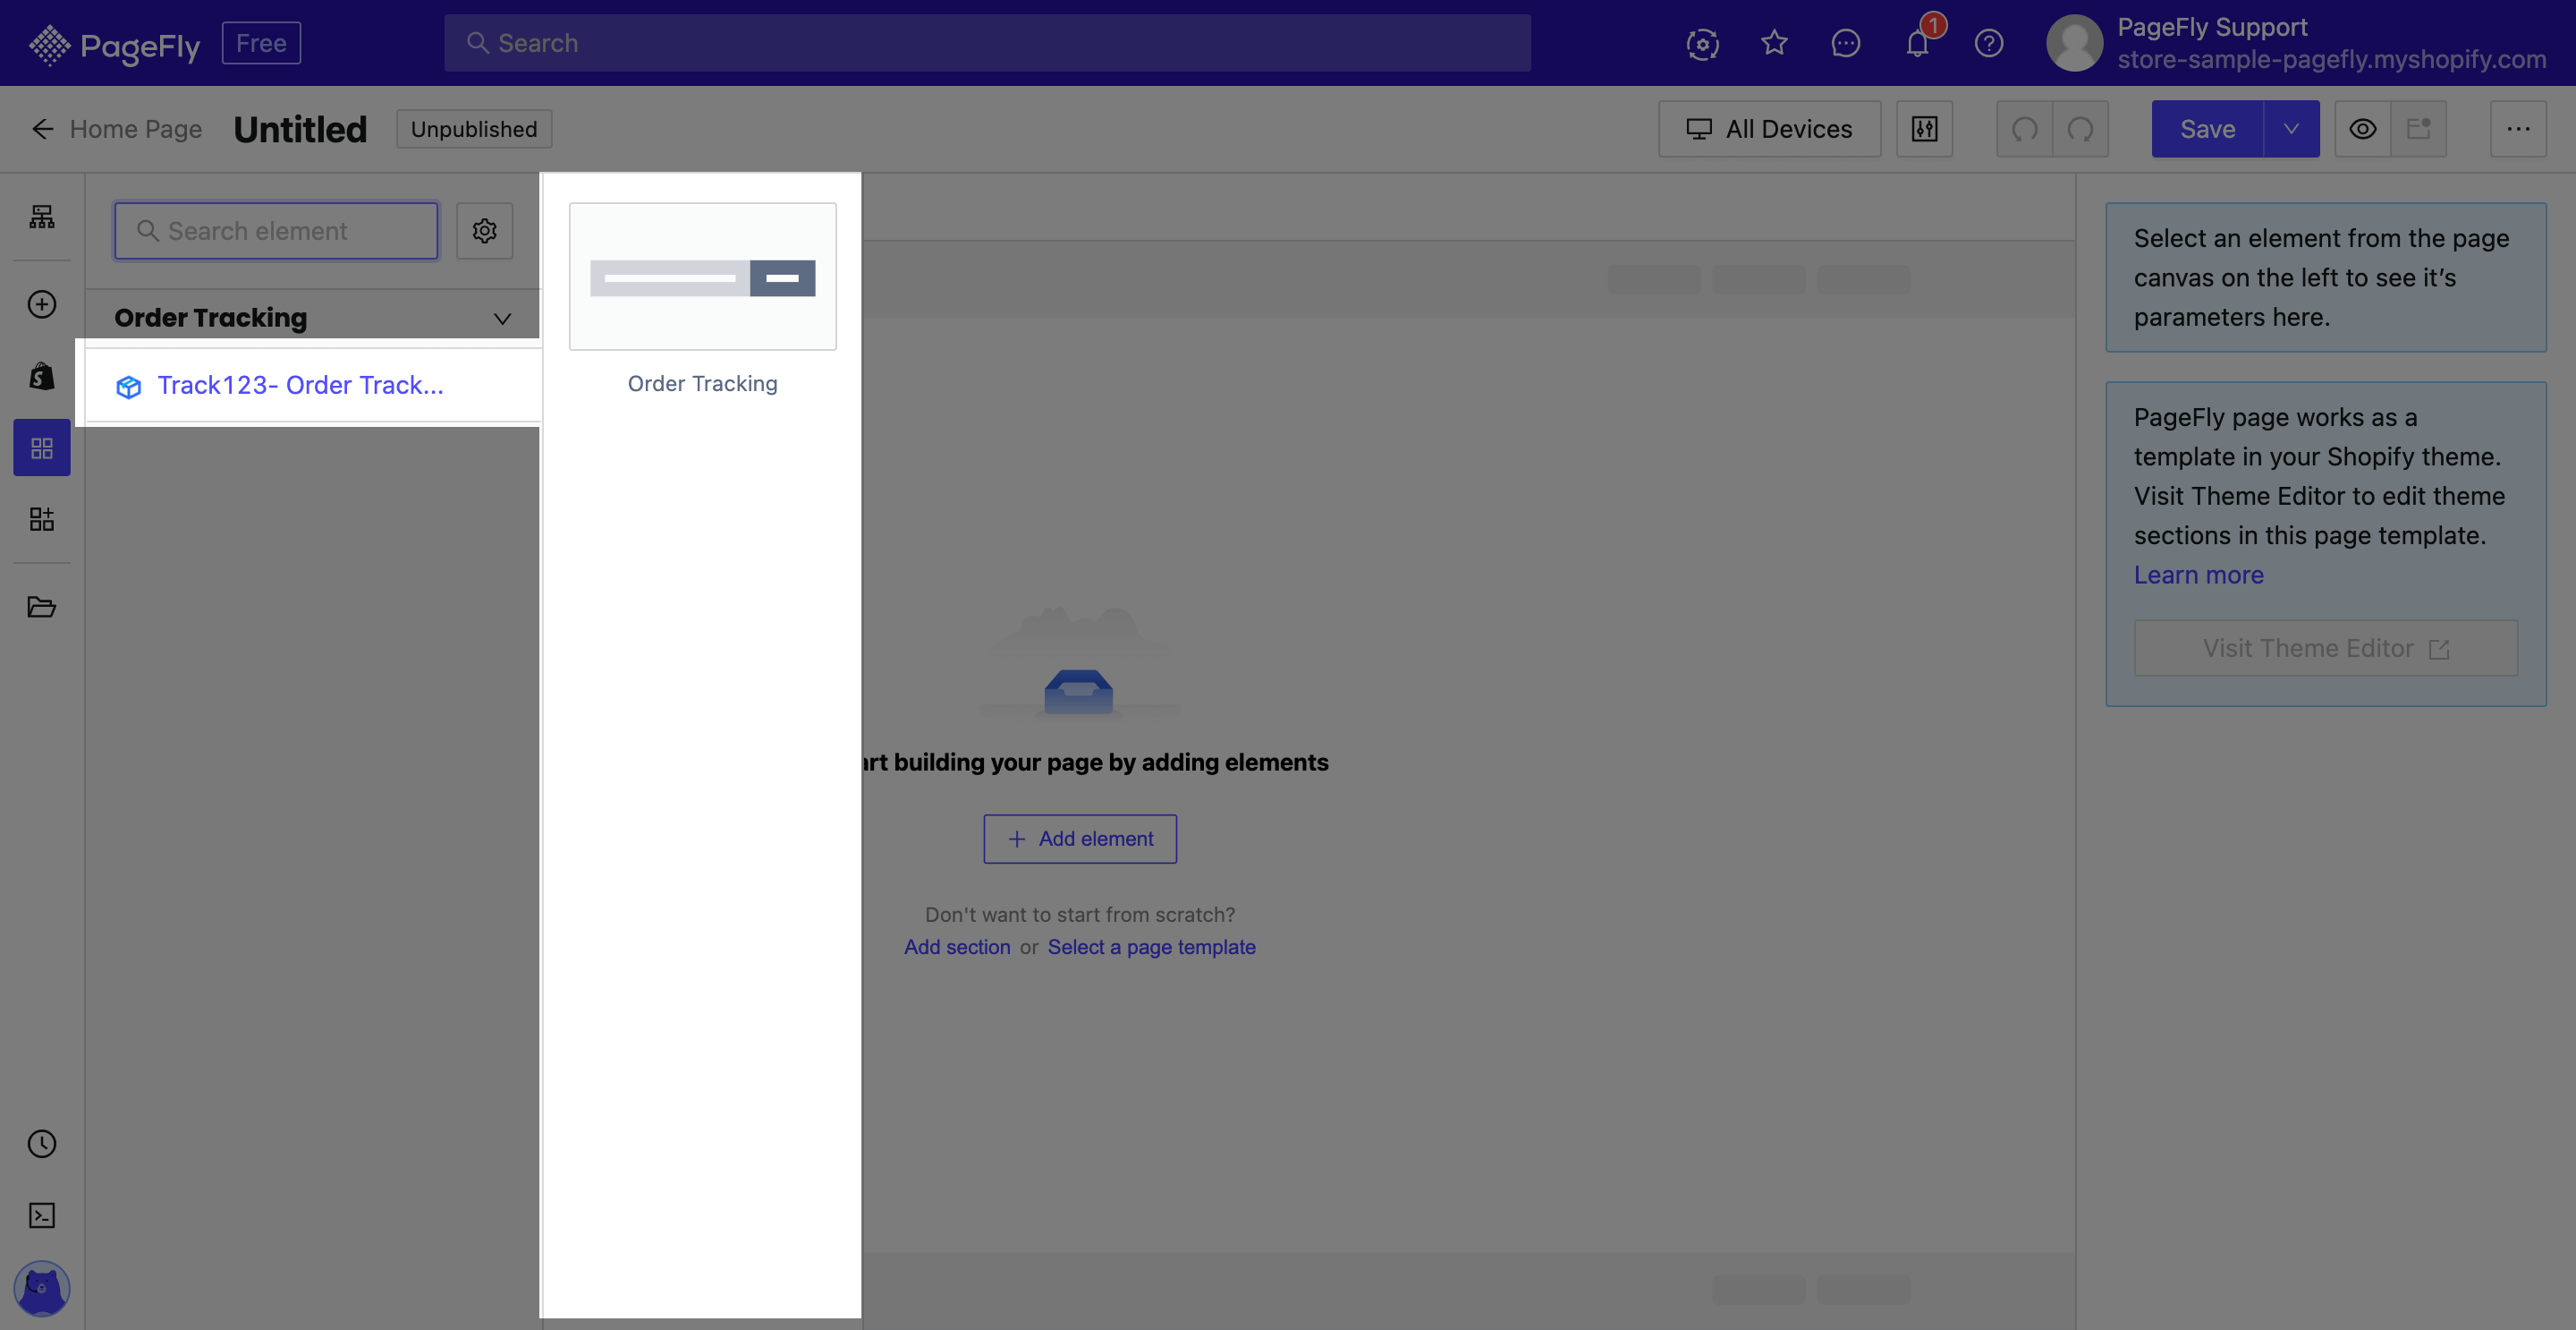This screenshot has width=2576, height=1330.
Task: Click the Add section link
Action: click(957, 947)
